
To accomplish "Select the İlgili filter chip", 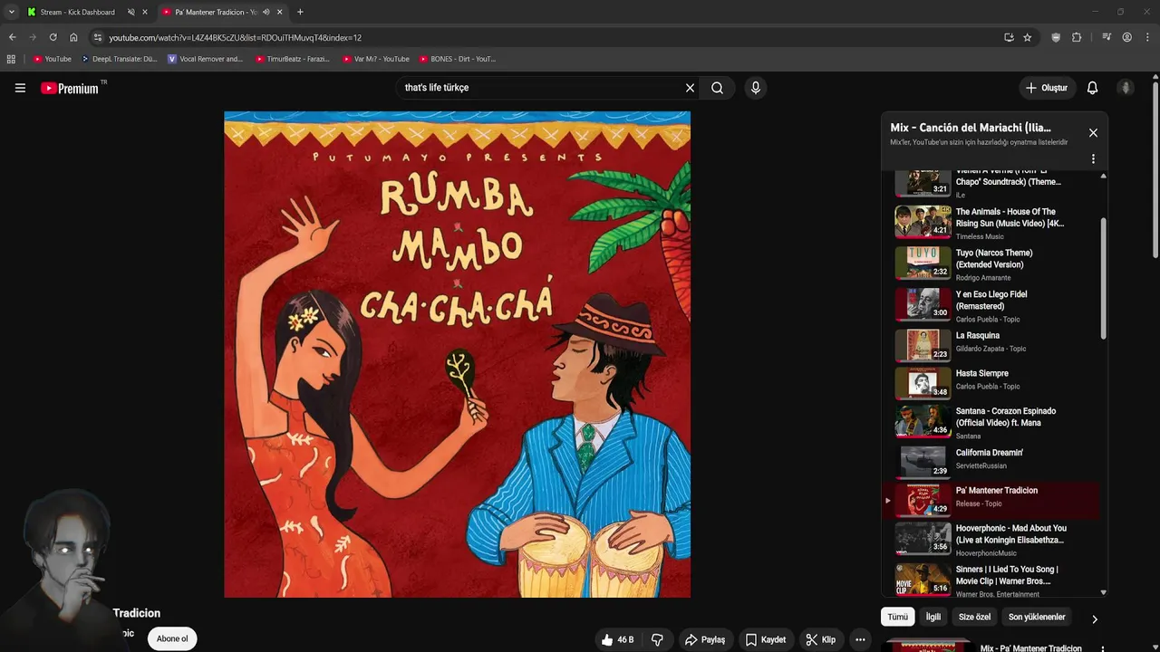I will click(x=933, y=617).
